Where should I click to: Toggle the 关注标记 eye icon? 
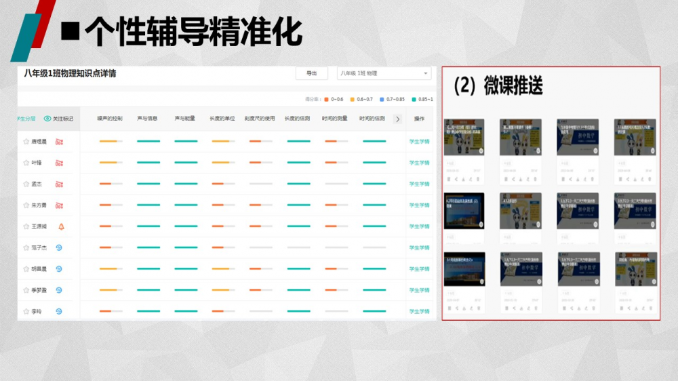point(47,119)
